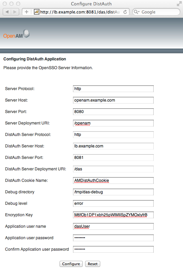Select the Server Host text field
The image size is (183, 278).
point(113,100)
